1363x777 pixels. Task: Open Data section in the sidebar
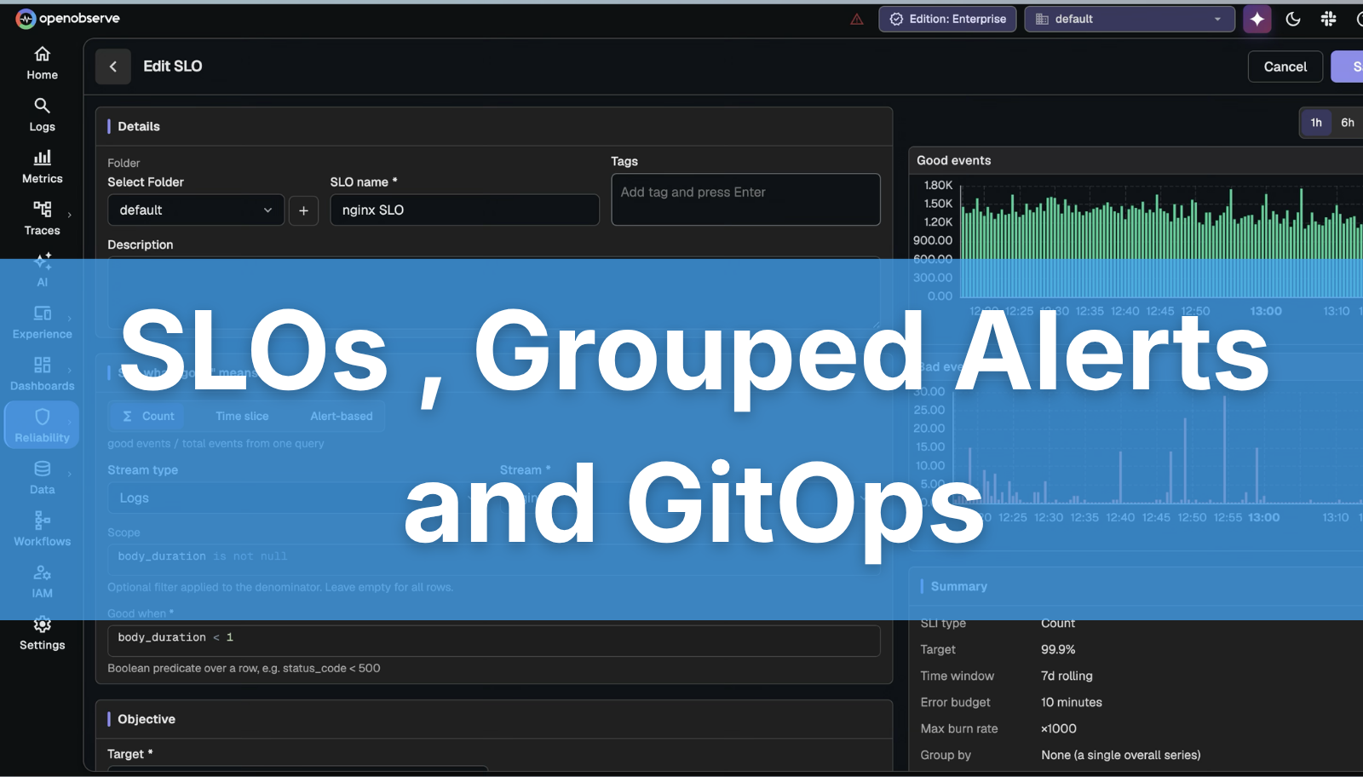point(42,479)
